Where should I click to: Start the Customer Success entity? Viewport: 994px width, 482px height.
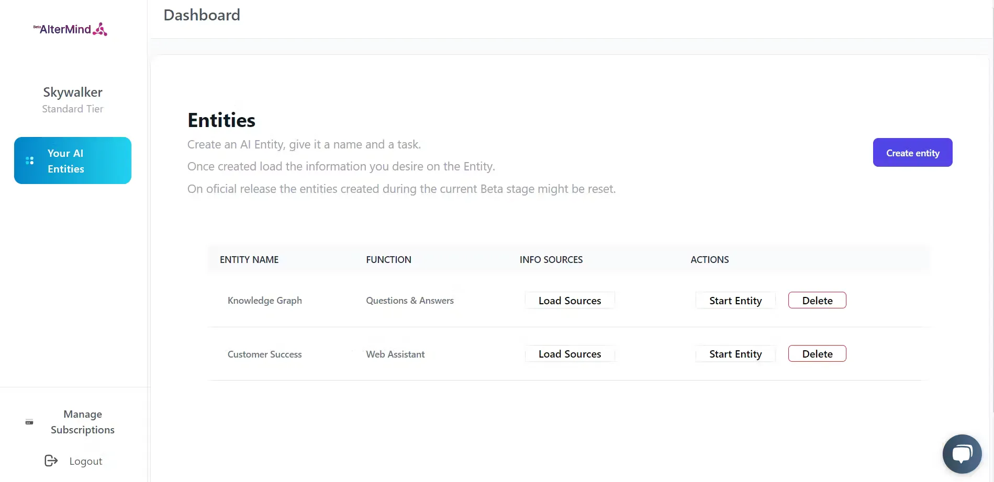point(735,353)
